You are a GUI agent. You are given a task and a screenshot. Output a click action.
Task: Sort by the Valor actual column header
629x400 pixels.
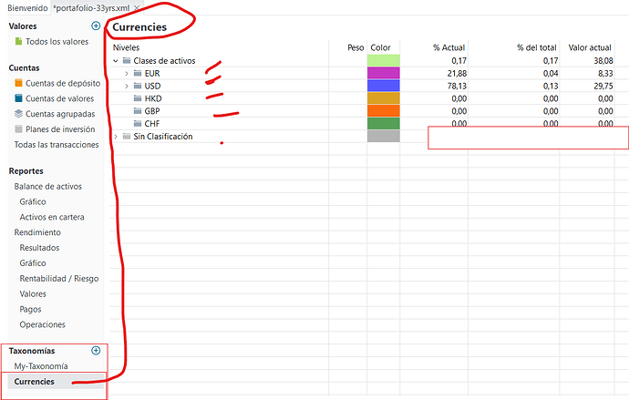pos(589,47)
